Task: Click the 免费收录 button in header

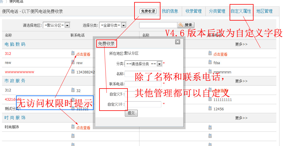Action: pos(148,11)
